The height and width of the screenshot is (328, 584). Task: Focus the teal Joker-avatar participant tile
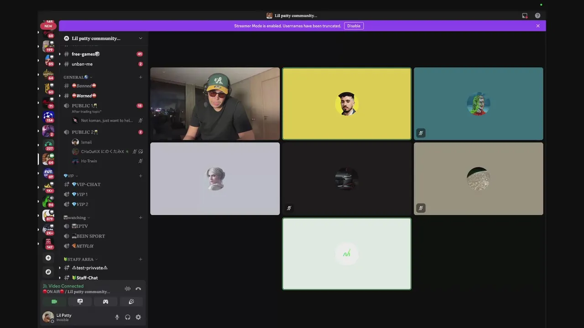(478, 104)
